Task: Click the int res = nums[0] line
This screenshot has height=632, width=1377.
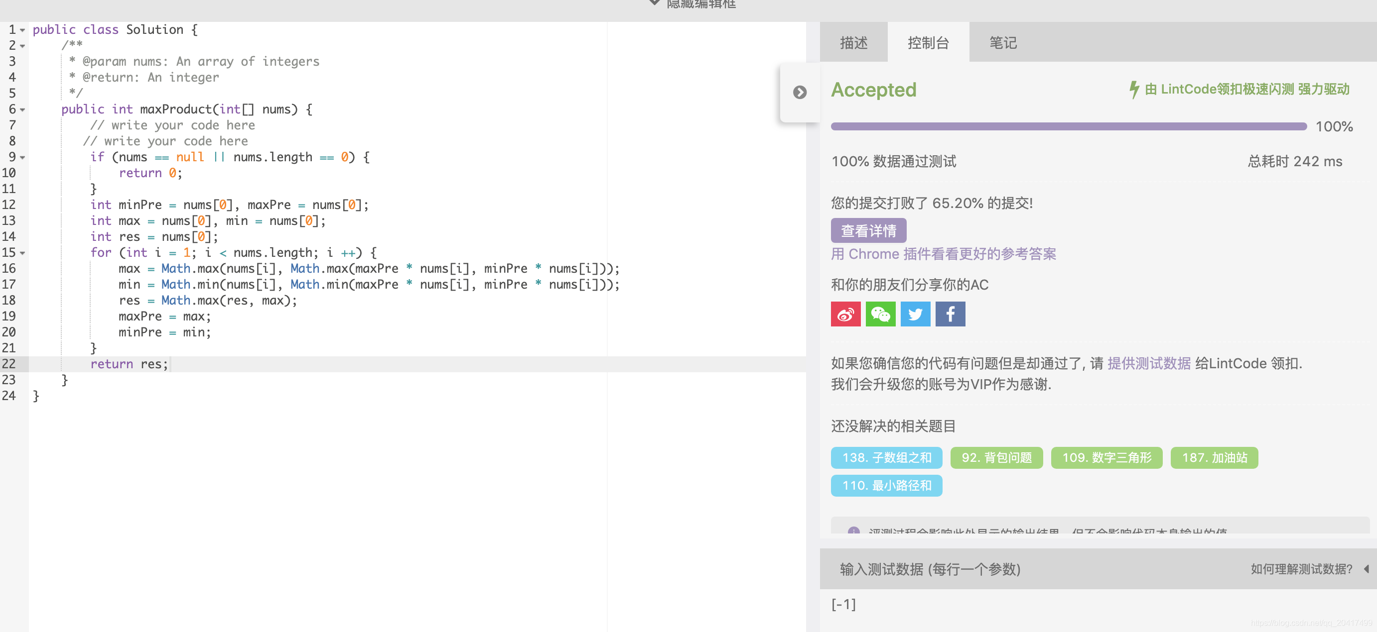Action: [154, 237]
